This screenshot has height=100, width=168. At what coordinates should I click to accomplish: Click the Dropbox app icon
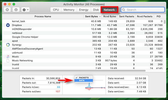point(8,25)
